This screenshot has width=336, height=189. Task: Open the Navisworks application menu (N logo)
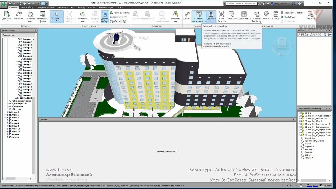[x=4, y=4]
